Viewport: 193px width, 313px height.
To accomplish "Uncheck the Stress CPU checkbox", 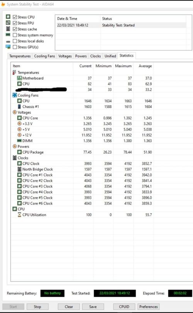I will coord(15,17).
